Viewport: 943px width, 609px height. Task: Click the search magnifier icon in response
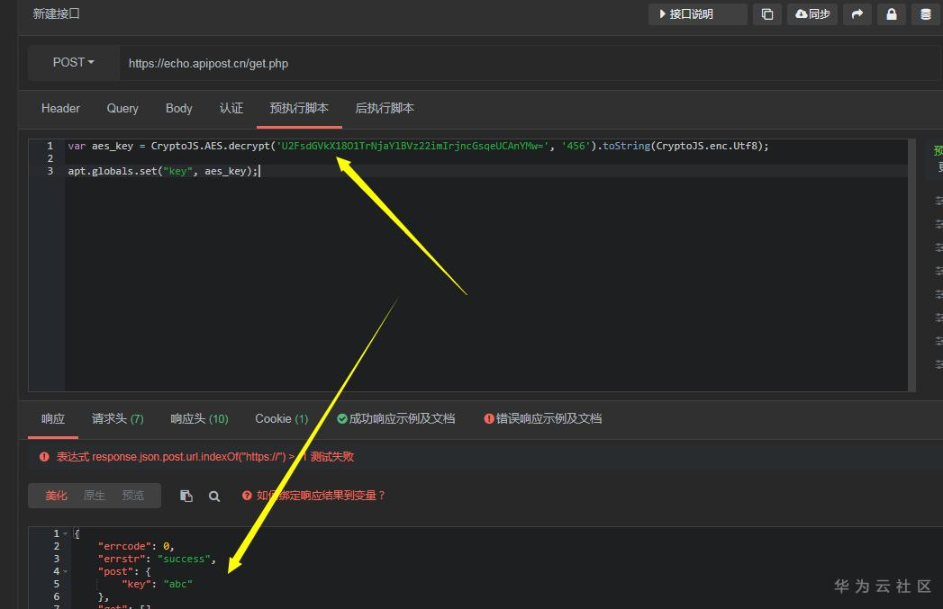214,496
